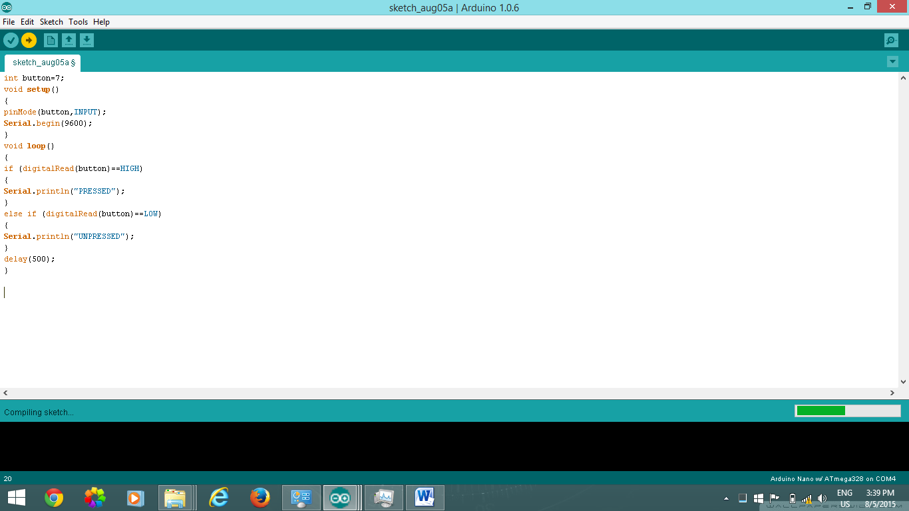This screenshot has width=909, height=511.
Task: Click the 'Serial.begin(9600);' line
Action: tap(48, 123)
